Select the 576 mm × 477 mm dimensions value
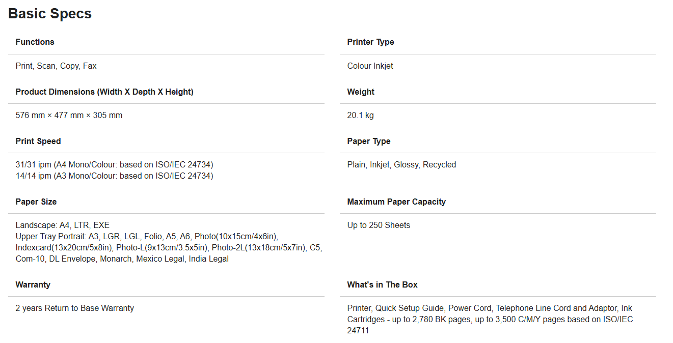The width and height of the screenshot is (673, 343). pyautogui.click(x=69, y=116)
